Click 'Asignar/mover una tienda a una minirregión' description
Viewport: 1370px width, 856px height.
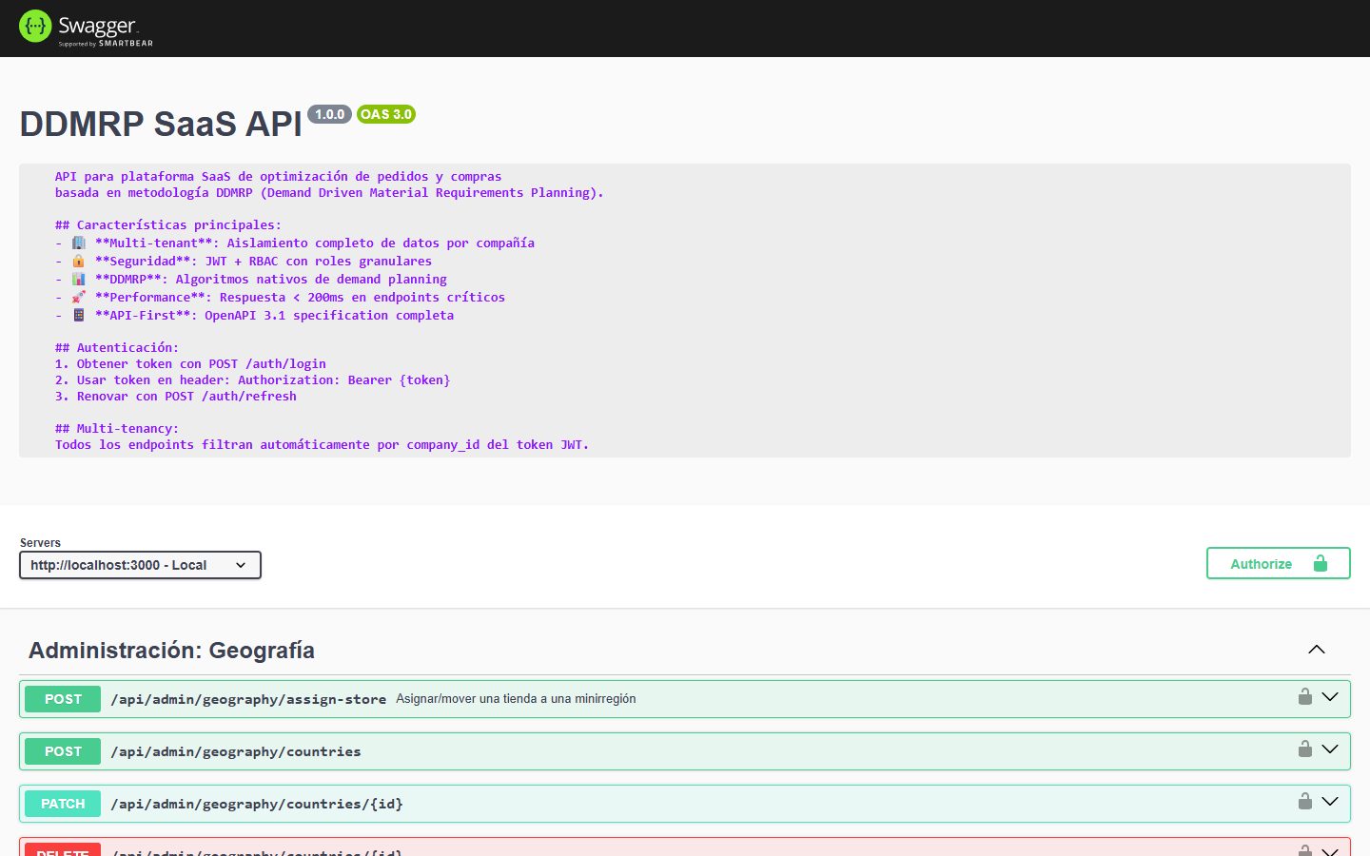tap(516, 699)
